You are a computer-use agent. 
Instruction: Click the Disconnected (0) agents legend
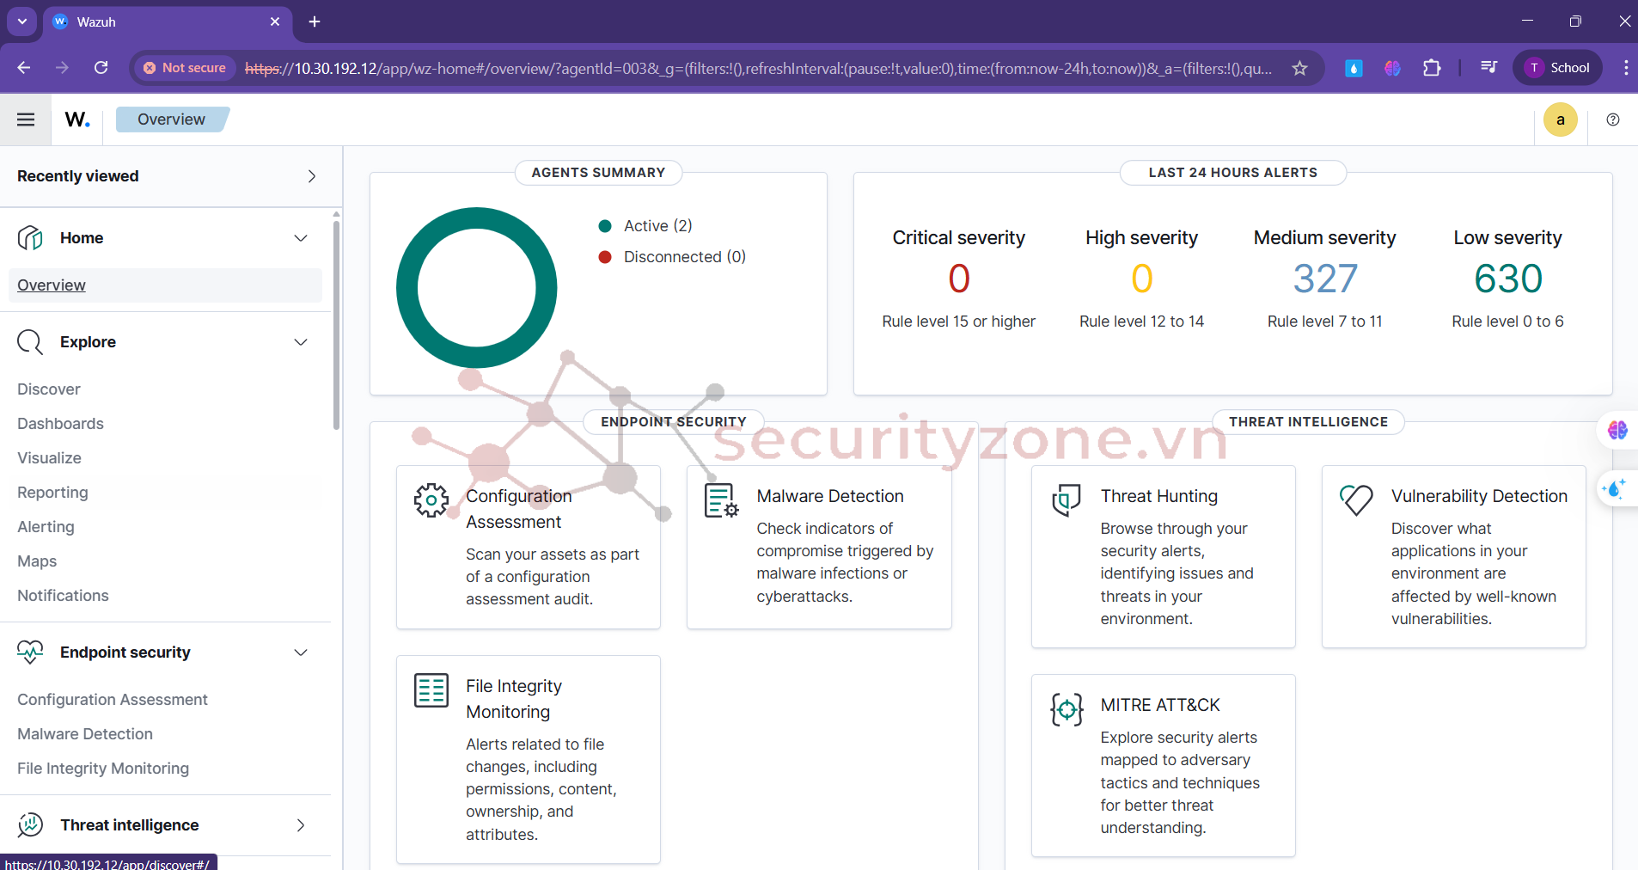point(672,257)
